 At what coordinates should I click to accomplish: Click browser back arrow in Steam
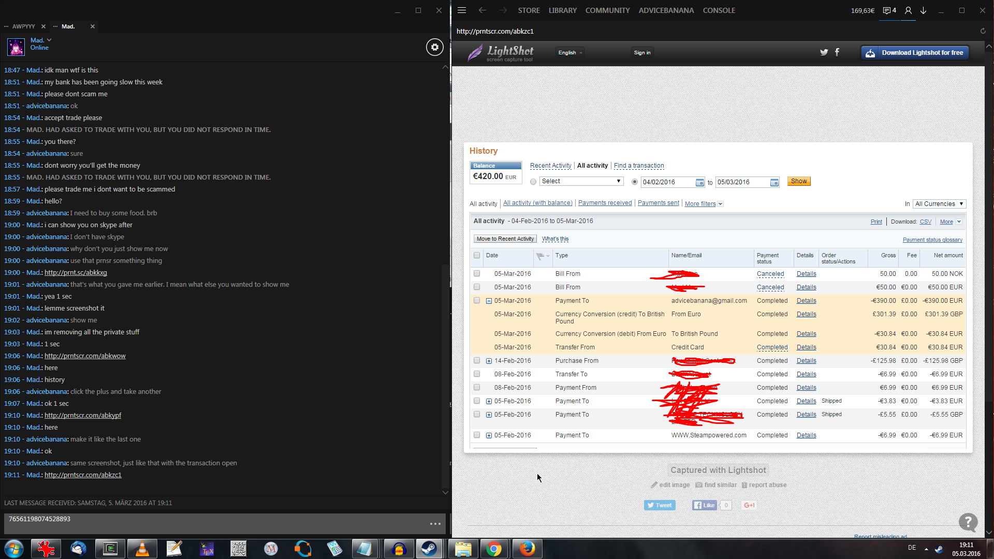482,10
